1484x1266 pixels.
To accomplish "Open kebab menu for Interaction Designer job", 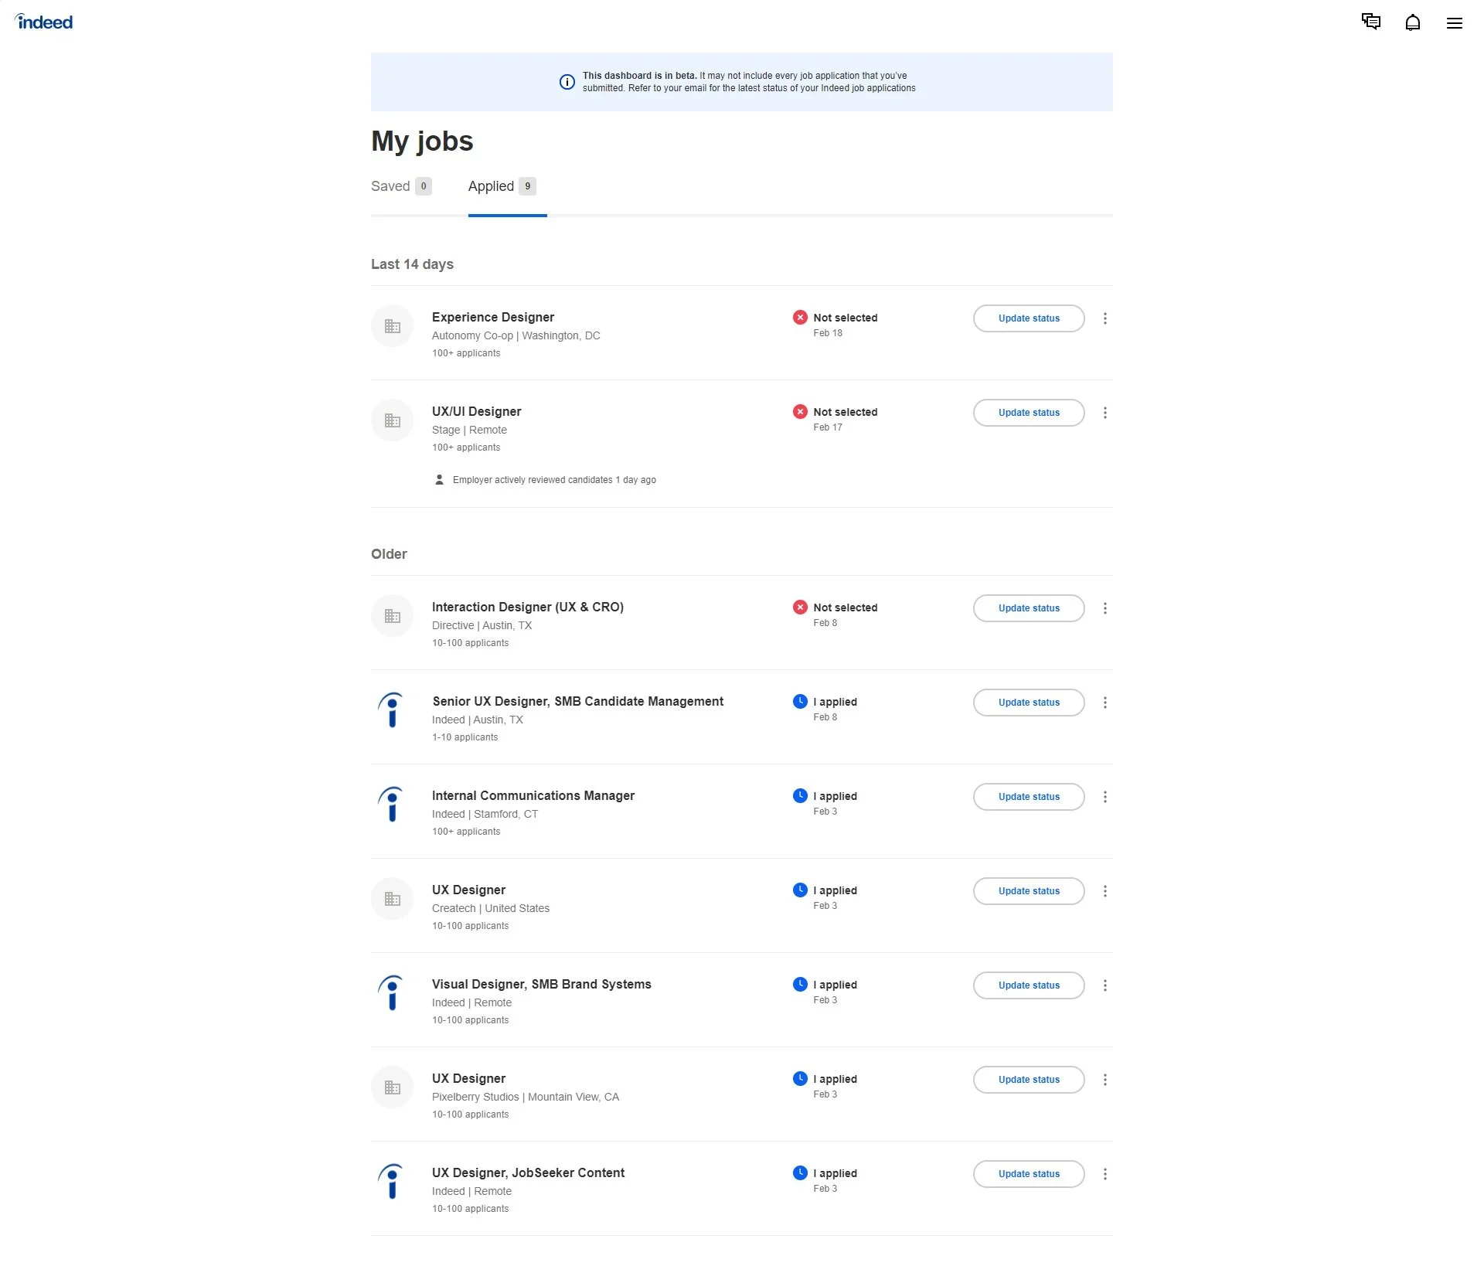I will (1105, 608).
